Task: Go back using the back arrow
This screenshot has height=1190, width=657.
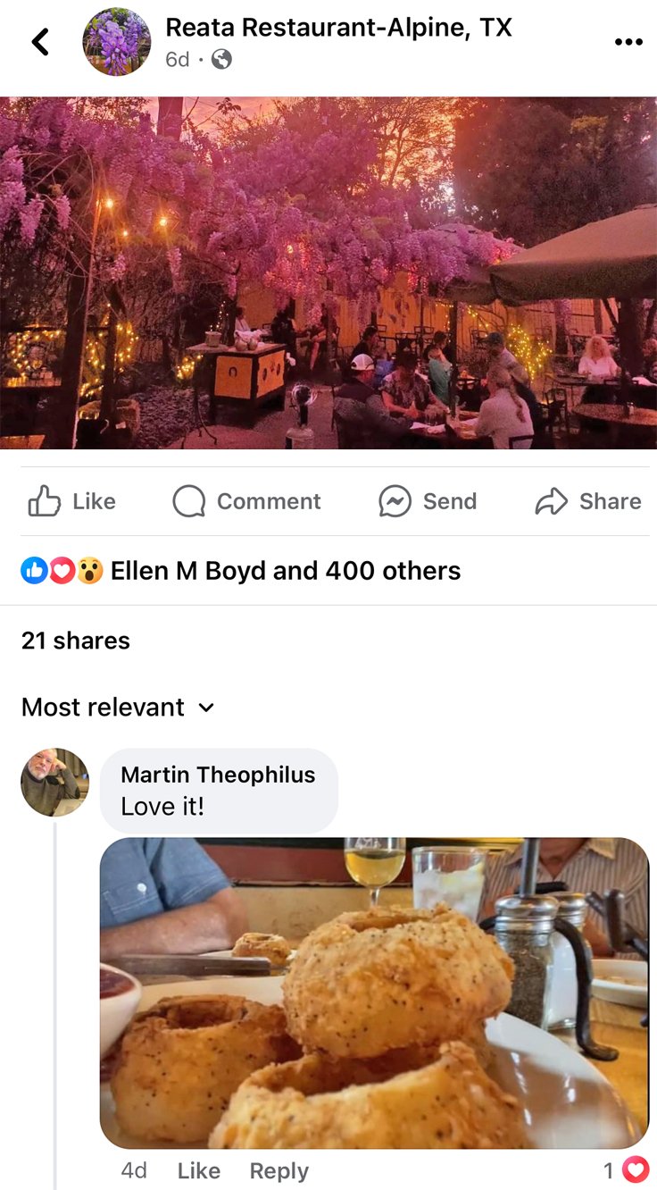Action: coord(40,41)
